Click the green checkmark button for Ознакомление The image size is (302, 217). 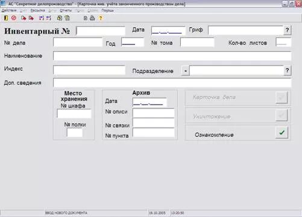click(282, 132)
